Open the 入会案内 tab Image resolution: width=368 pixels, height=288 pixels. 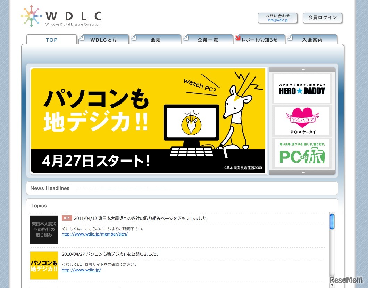coord(312,40)
